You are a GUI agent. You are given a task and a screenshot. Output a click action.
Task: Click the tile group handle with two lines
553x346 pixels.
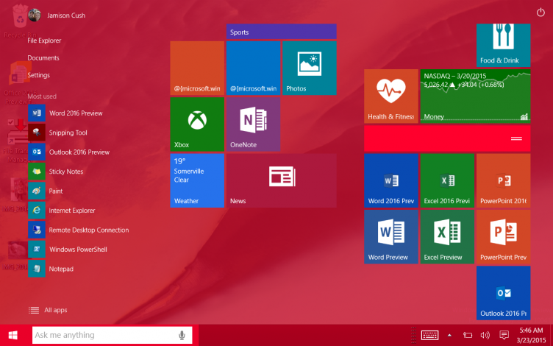click(516, 138)
